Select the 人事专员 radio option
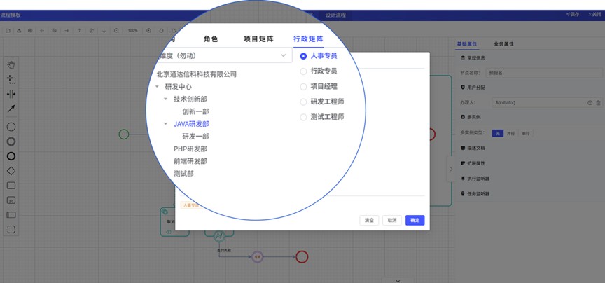Viewport: 605px width, 283px height. (303, 55)
